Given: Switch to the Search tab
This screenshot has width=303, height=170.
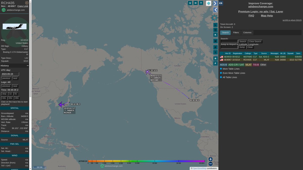Looking at the screenshot, I should (x=225, y=32).
